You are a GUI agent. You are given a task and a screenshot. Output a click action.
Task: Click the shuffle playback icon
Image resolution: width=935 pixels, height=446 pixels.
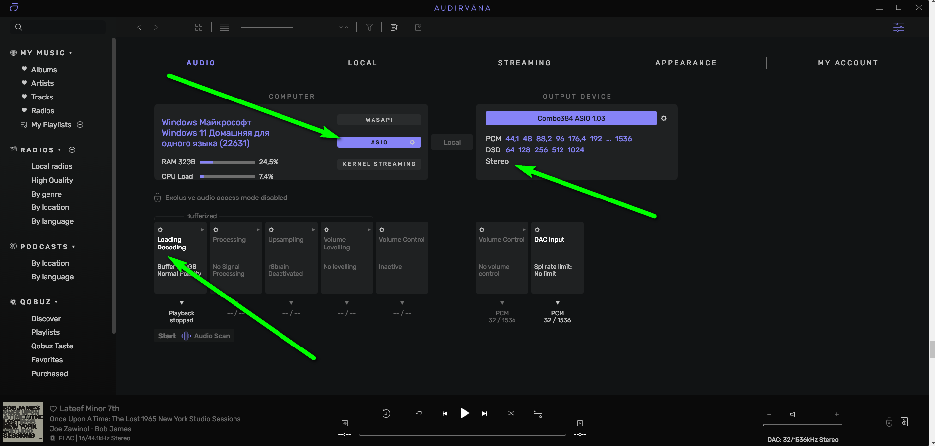click(511, 413)
